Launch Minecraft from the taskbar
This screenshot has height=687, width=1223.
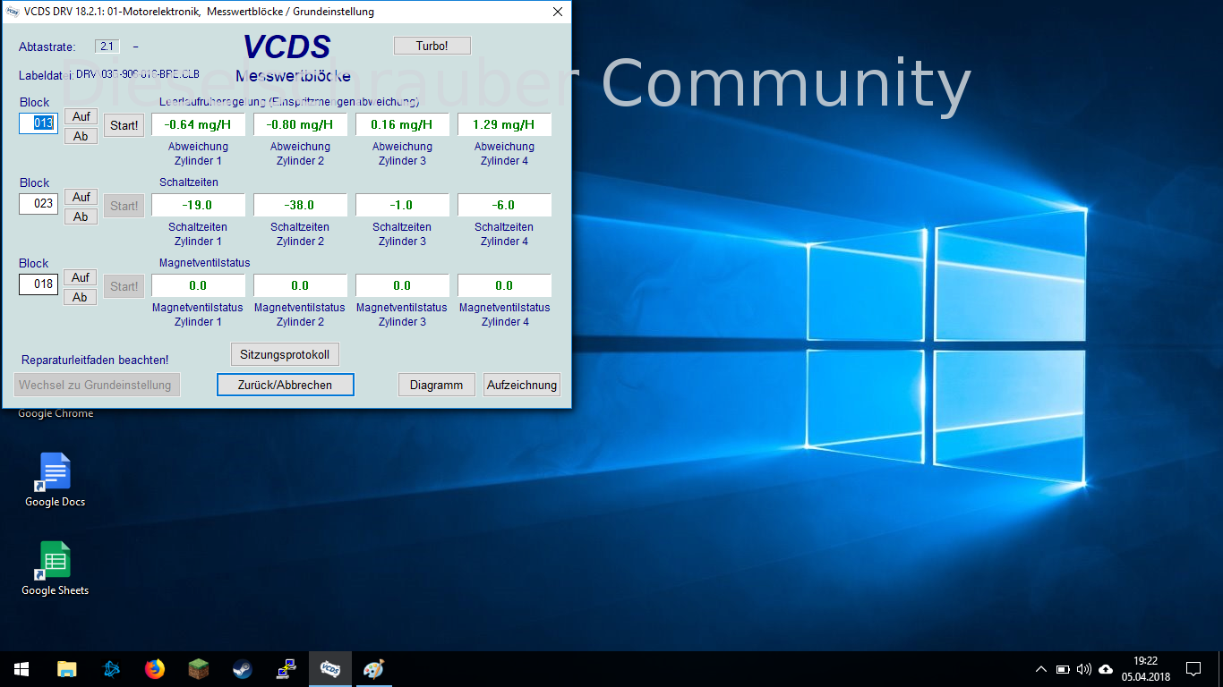(x=199, y=669)
